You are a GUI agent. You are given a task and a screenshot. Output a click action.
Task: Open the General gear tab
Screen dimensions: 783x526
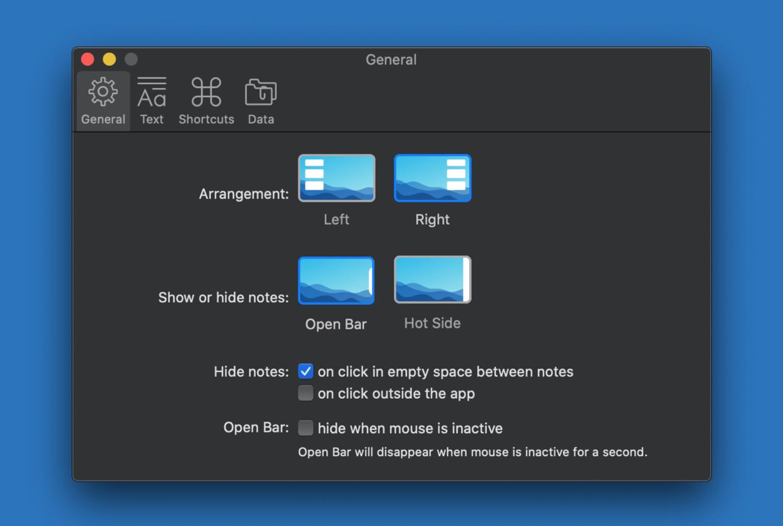click(103, 101)
